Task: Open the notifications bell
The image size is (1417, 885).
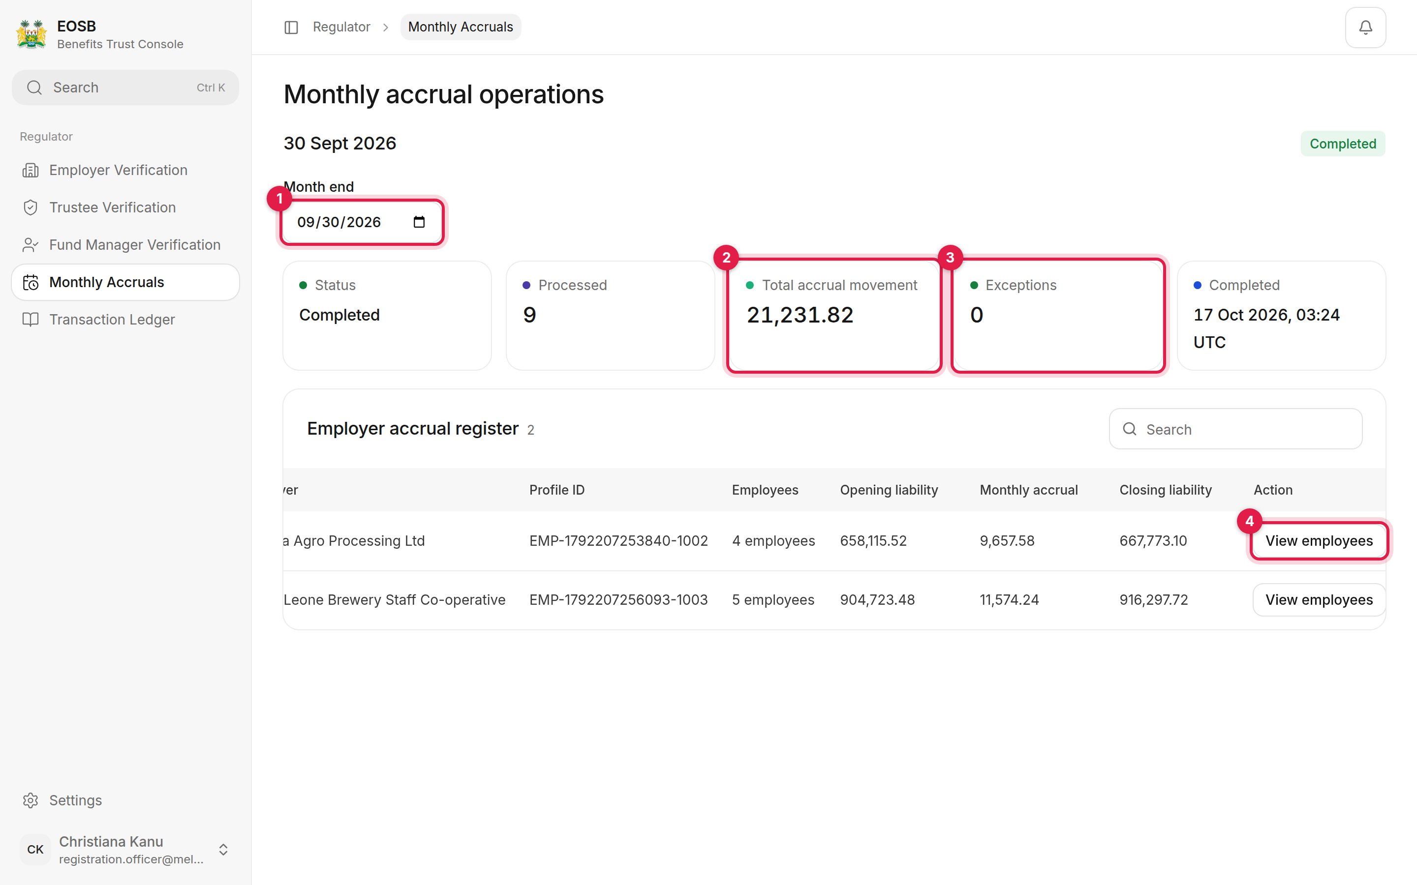Action: click(1365, 28)
